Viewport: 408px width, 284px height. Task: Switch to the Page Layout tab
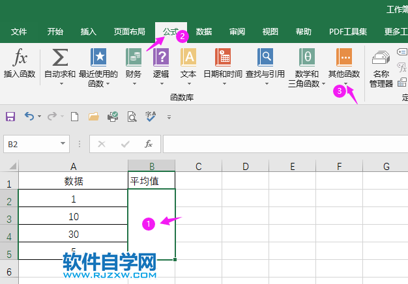[x=129, y=32]
